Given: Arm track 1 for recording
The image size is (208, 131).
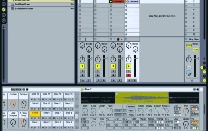Looking at the screenshot, I should point(82,75).
